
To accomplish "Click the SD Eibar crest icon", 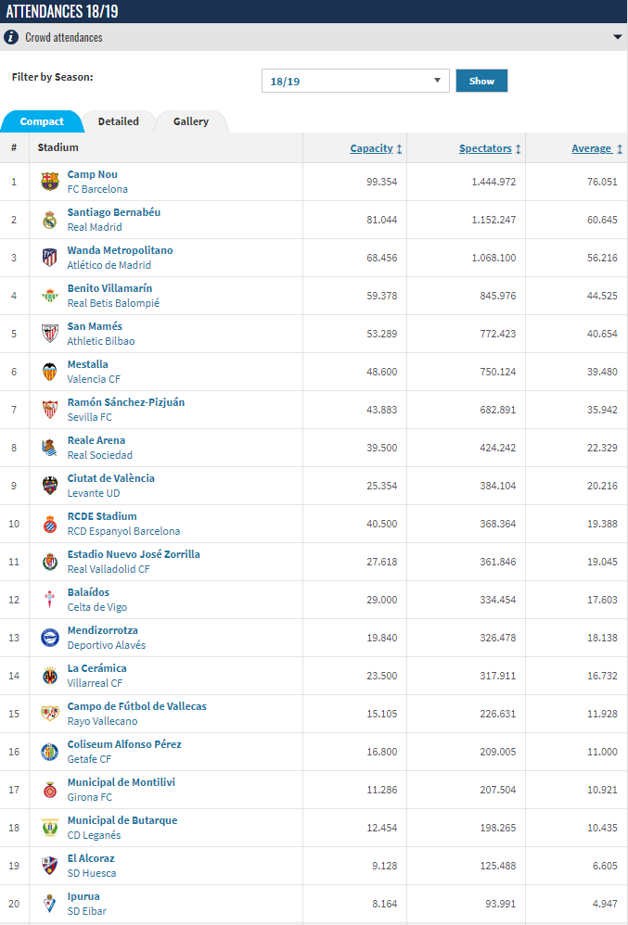I will [50, 904].
